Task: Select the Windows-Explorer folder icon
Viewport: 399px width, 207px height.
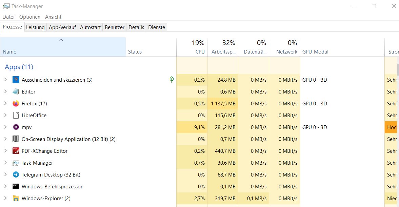Action: [x=16, y=199]
